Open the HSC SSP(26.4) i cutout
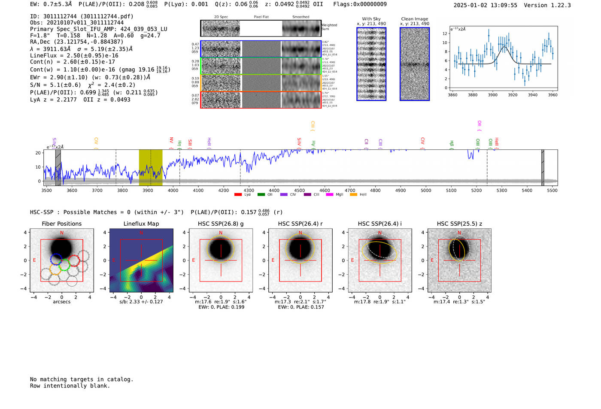Screen dimensions: 601x409 (380, 260)
